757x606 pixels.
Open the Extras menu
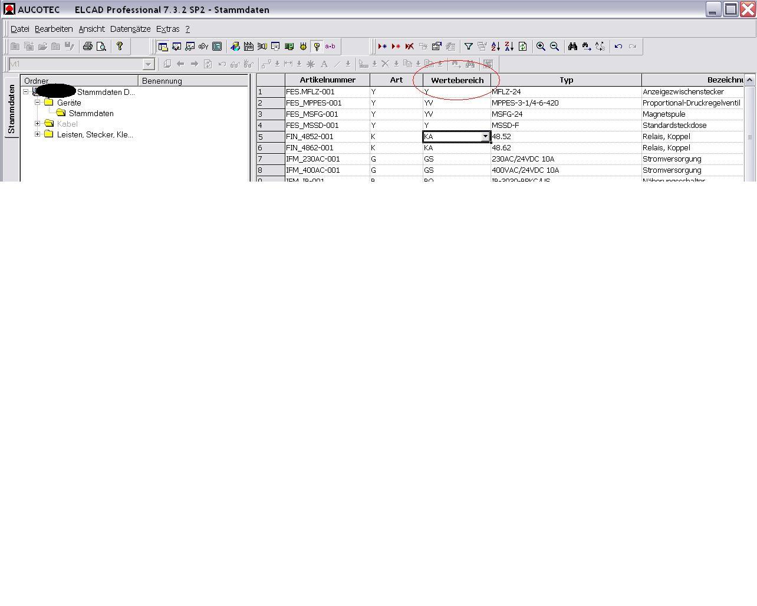tap(167, 28)
